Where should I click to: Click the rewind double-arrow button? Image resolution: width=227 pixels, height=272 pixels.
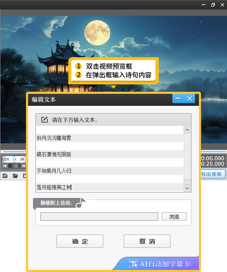pos(5,166)
